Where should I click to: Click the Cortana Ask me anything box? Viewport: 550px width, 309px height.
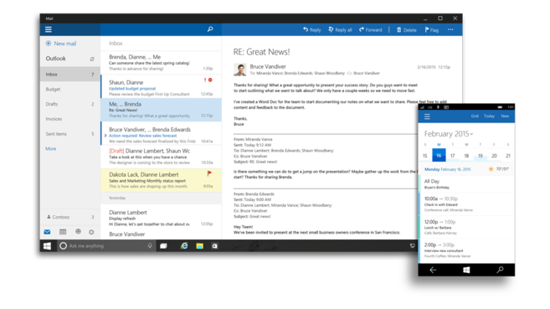[x=106, y=246]
